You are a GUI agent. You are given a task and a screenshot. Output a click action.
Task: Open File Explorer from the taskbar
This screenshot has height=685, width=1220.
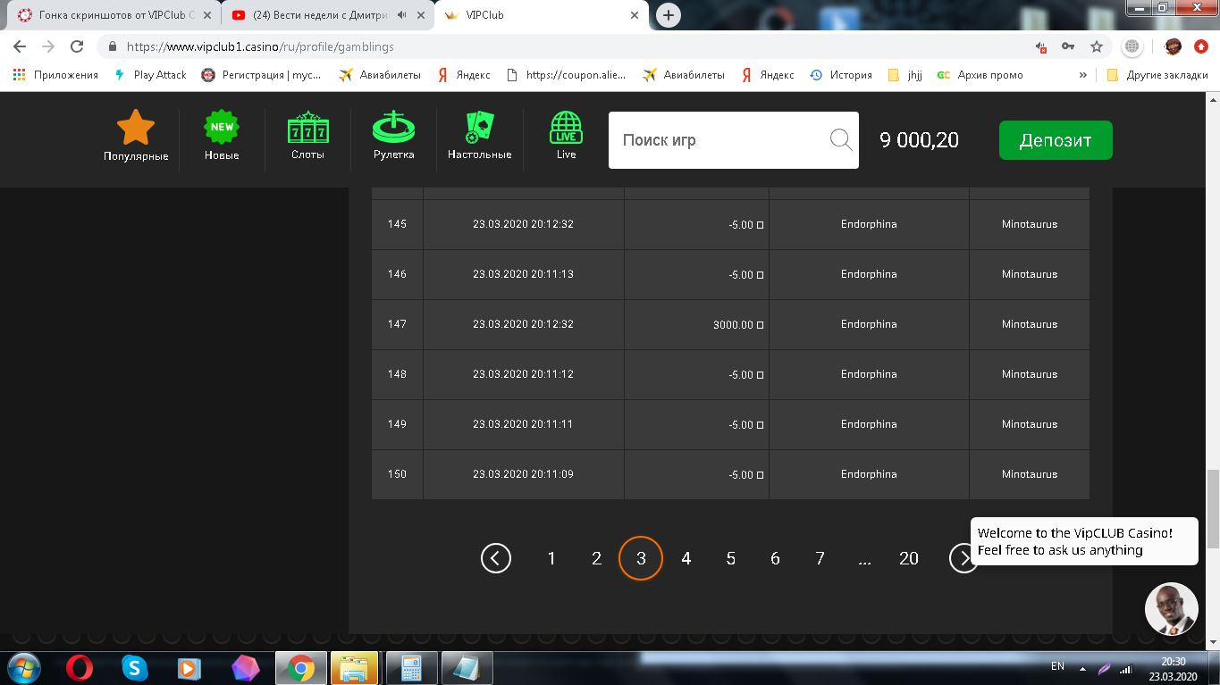click(x=355, y=668)
